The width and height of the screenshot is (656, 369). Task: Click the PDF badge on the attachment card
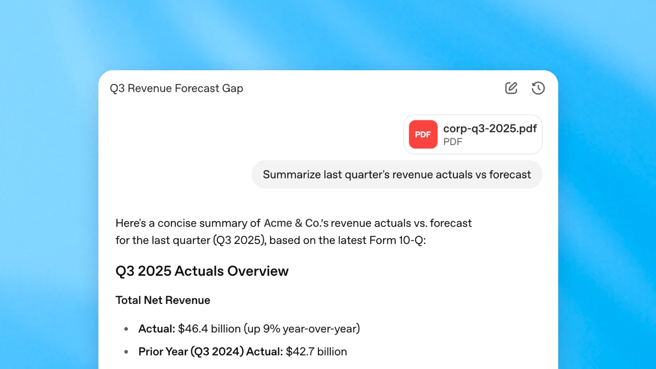(423, 134)
